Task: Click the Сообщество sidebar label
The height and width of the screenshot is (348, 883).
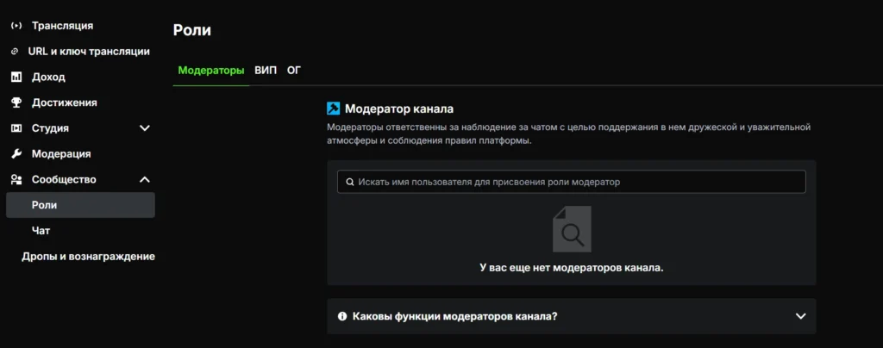Action: point(64,180)
